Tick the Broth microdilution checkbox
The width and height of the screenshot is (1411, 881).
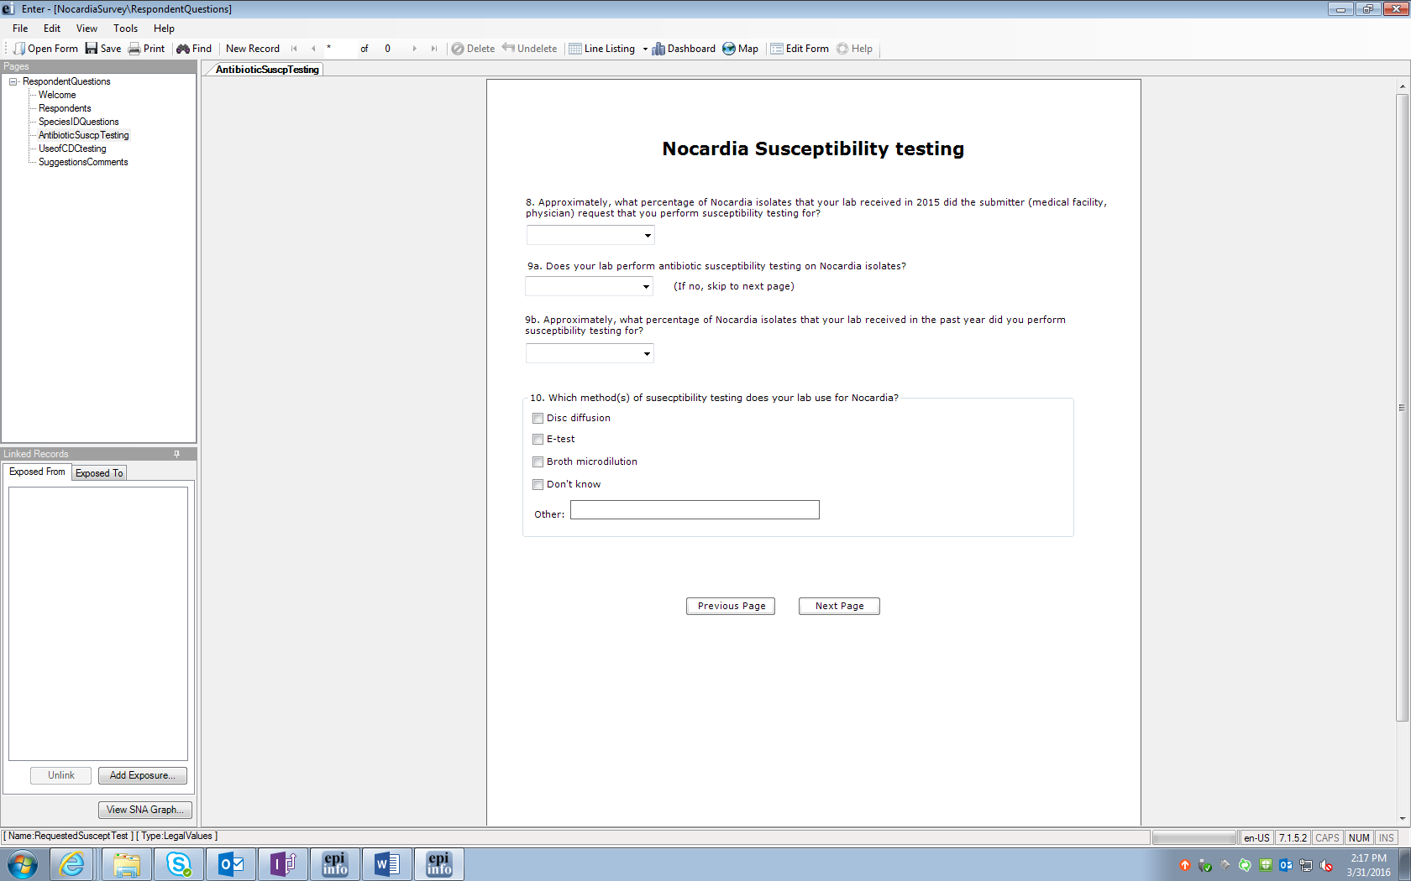(x=538, y=461)
